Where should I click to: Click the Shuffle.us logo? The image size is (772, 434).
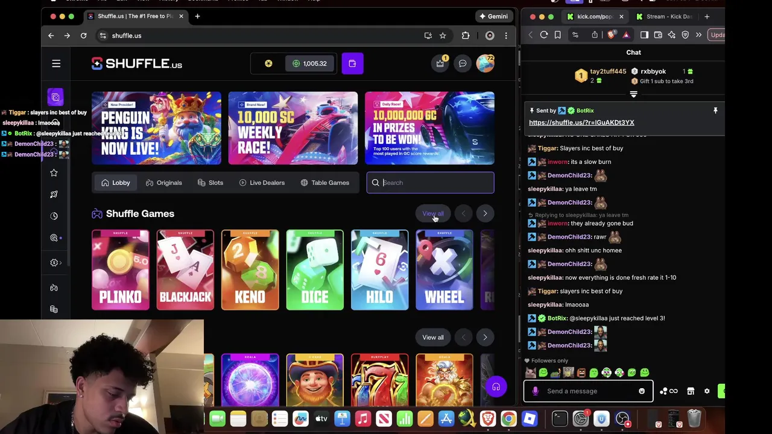pos(137,64)
